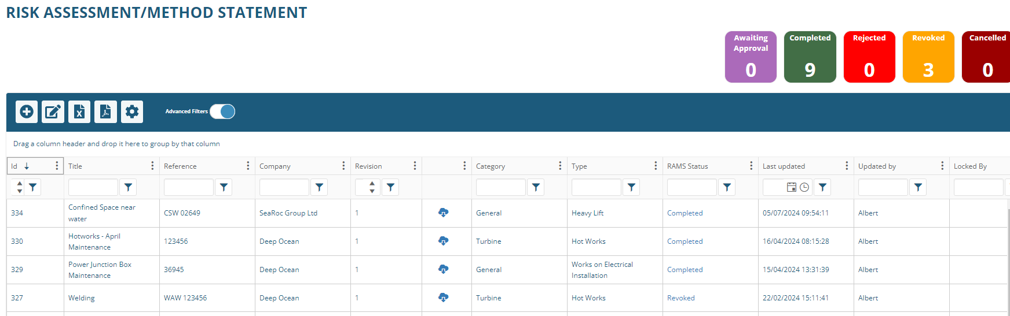This screenshot has height=316, width=1010.
Task: Open the RAMS Status column filter funnel
Action: tap(727, 187)
